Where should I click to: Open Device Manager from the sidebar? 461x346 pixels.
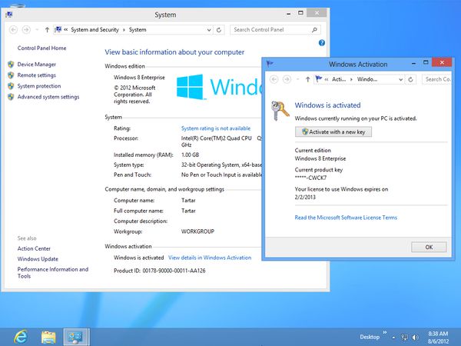pos(36,65)
